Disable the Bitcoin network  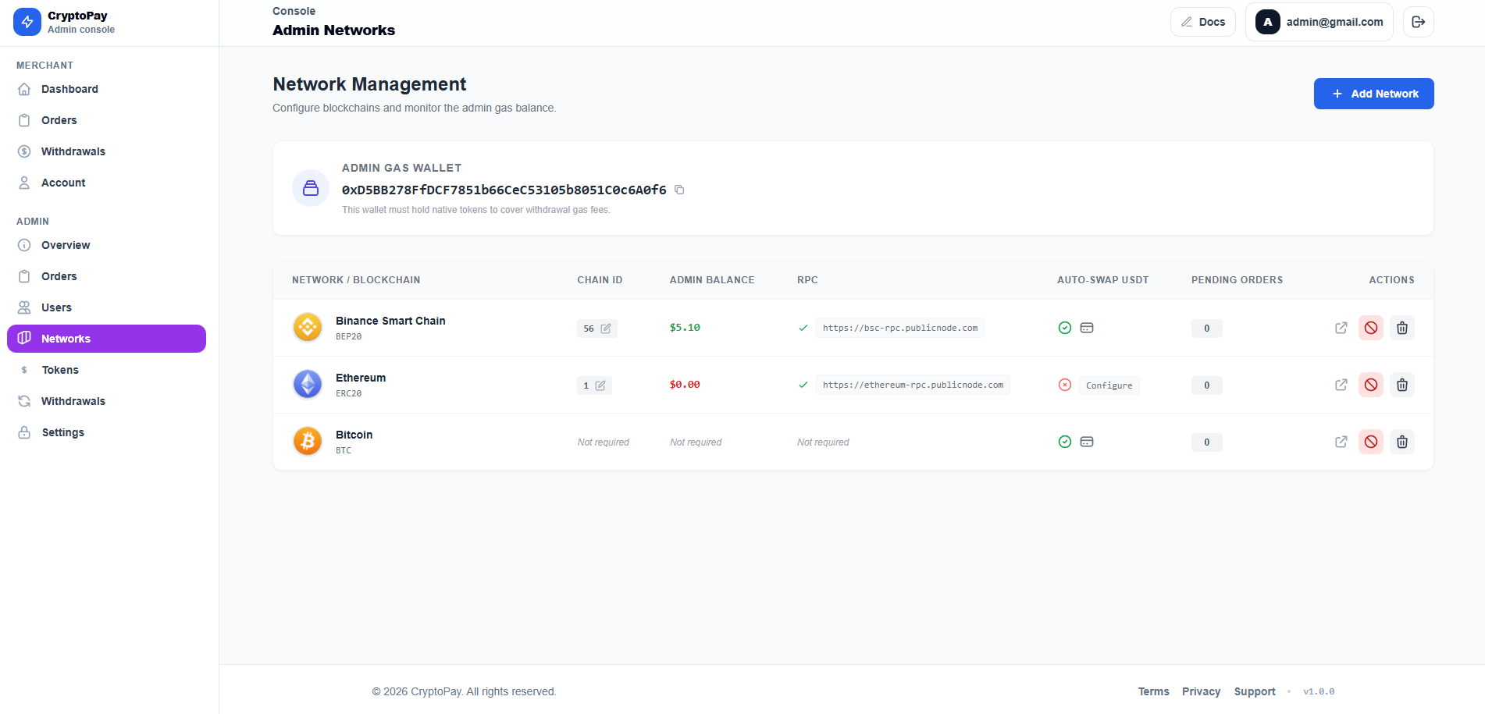point(1370,442)
